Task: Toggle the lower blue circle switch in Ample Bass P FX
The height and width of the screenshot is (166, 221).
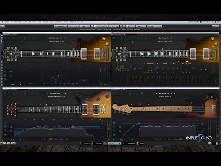Action: [120, 131]
